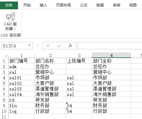Open the CAD 服务器 ribbon button

(x=11, y=21)
